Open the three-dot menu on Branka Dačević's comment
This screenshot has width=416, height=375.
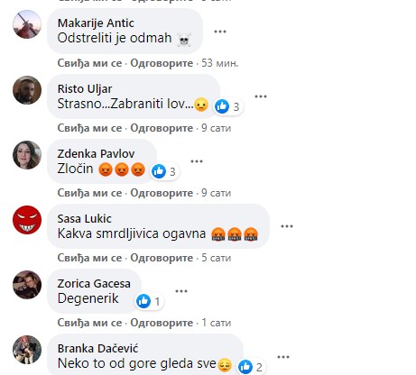(283, 357)
